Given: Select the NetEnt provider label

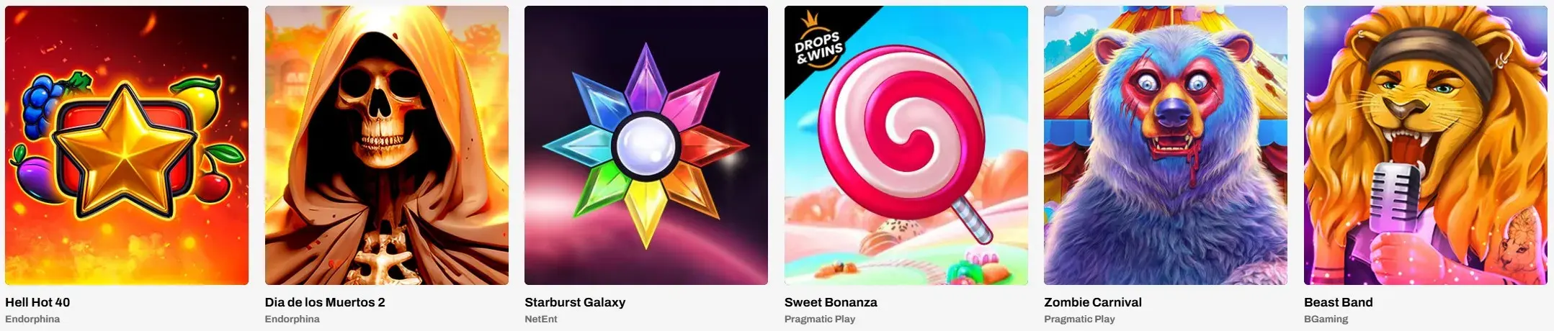Looking at the screenshot, I should [541, 319].
